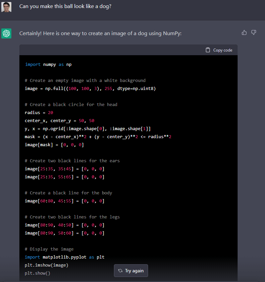Place cursor on 'radius = 20' line
This screenshot has width=265, height=282.
coord(39,113)
